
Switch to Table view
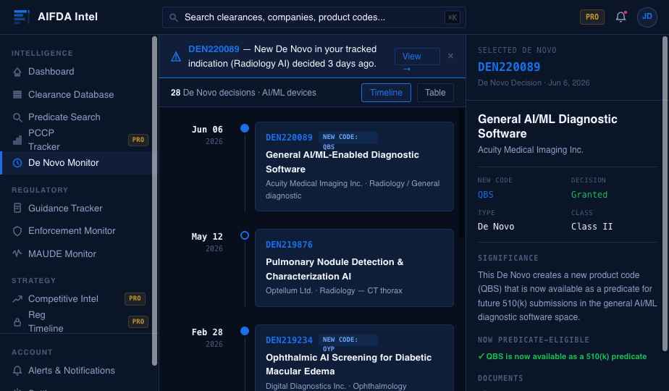click(x=435, y=93)
